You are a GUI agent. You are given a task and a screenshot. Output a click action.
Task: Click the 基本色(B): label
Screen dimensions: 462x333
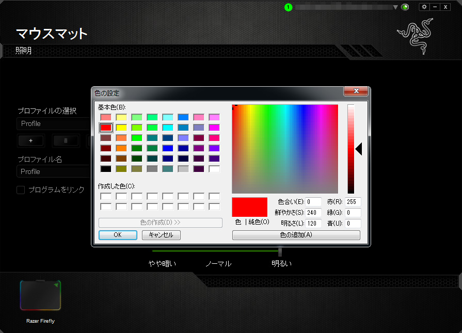[111, 107]
